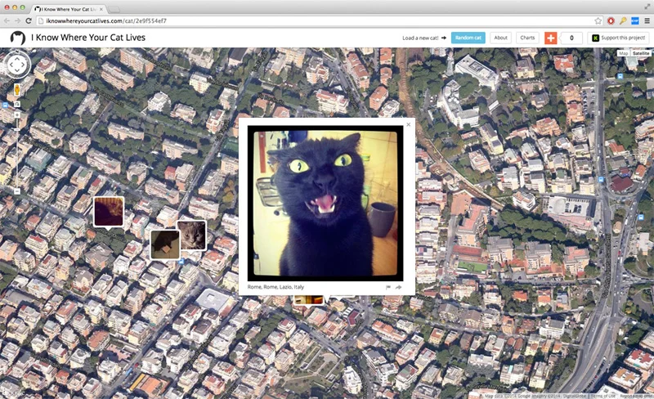Open the Chrome hamburger menu
The height and width of the screenshot is (399, 654).
click(647, 21)
